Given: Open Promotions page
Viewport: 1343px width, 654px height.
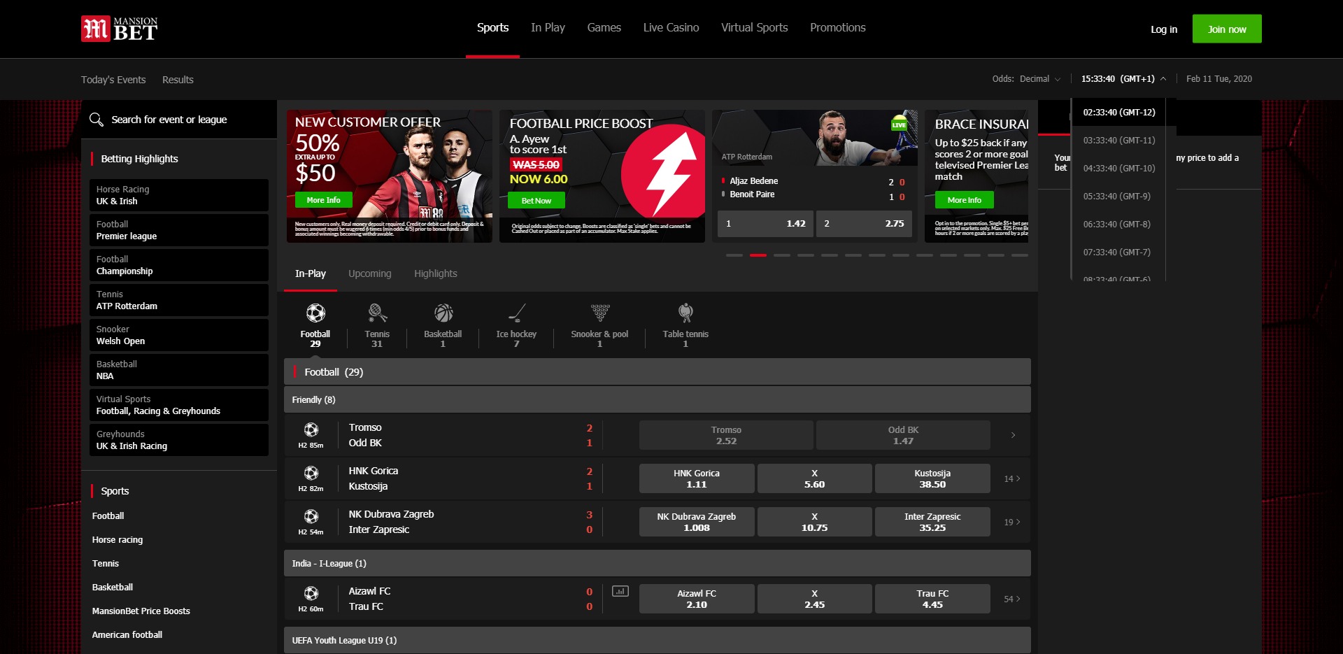Looking at the screenshot, I should [x=837, y=28].
